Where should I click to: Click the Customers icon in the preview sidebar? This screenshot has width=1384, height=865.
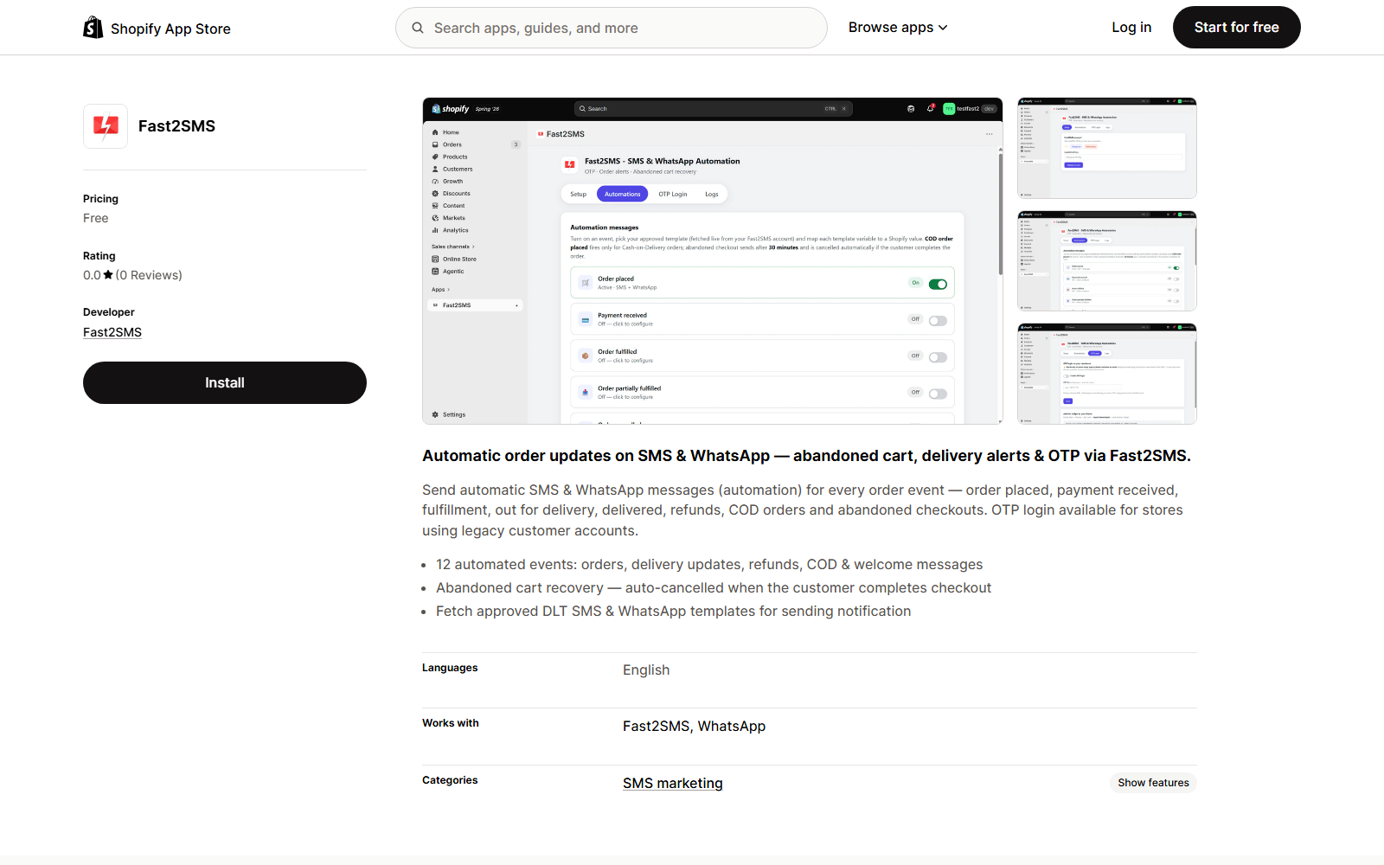435,169
